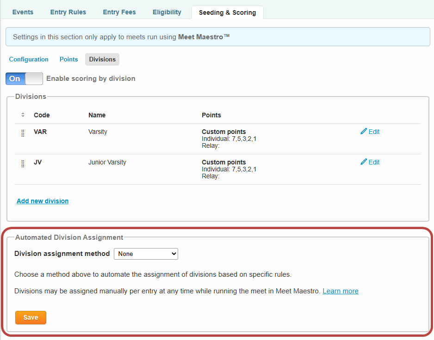The image size is (434, 340).
Task: Select the Divisions sub-tab
Action: click(102, 59)
